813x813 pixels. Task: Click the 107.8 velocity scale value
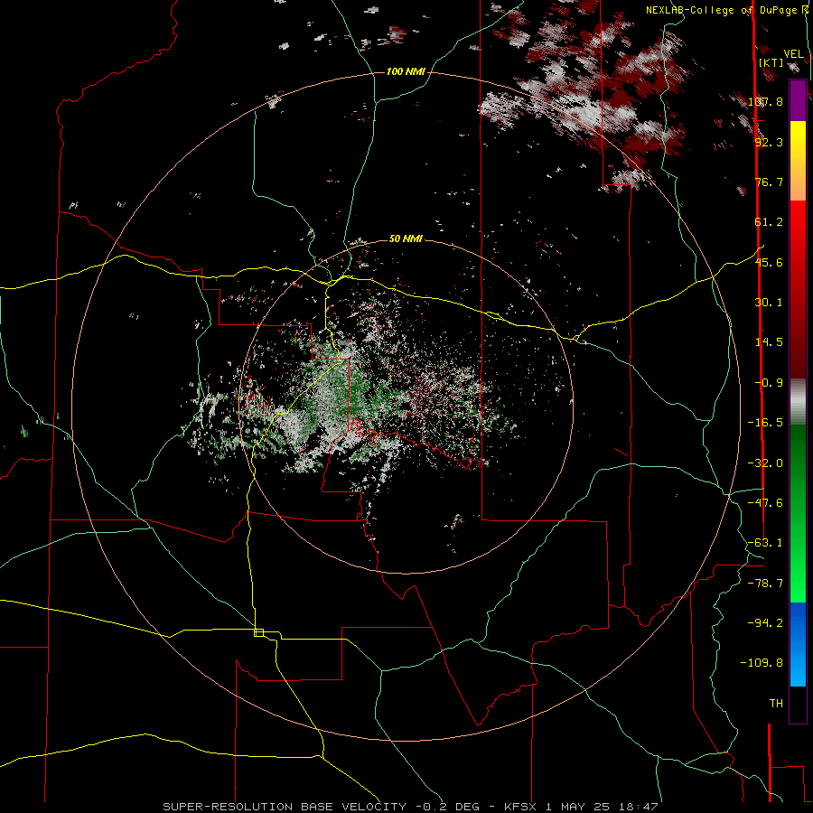pos(766,101)
